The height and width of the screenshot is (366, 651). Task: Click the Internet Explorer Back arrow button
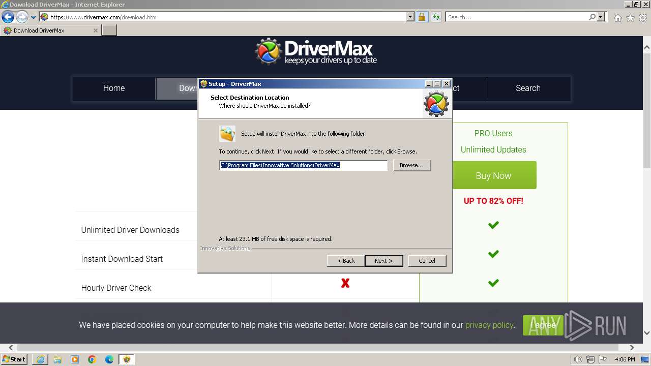point(8,17)
